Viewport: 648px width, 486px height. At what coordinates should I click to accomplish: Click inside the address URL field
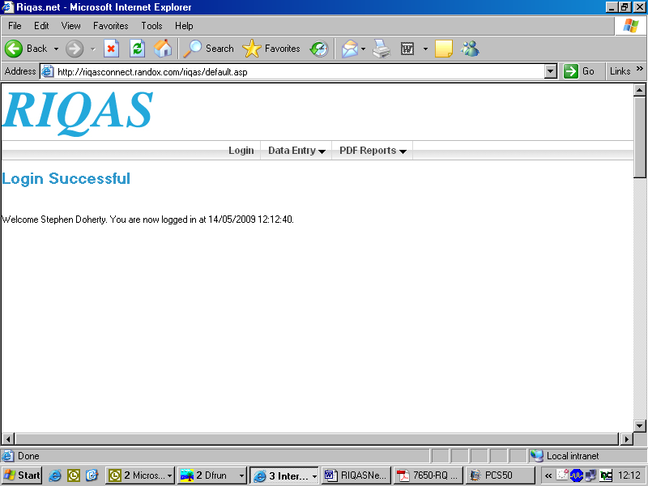[x=297, y=71]
